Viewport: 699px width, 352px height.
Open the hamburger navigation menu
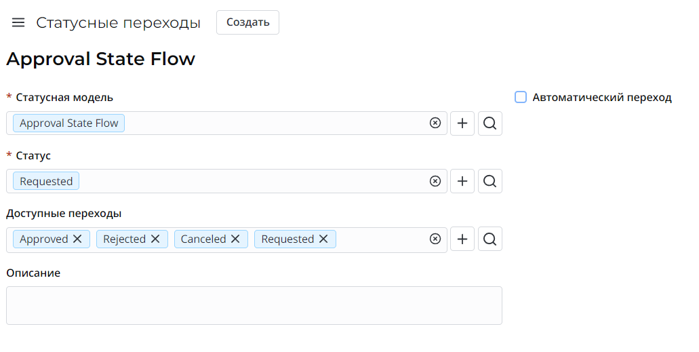[x=18, y=22]
